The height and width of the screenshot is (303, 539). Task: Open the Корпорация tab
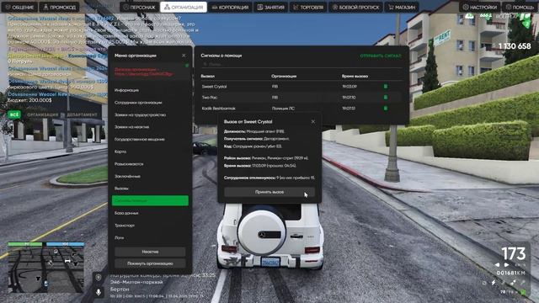(x=230, y=8)
